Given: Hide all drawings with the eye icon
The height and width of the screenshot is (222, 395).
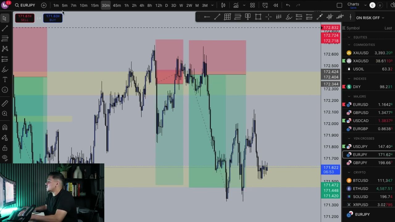Looking at the screenshot, I should (5, 158).
